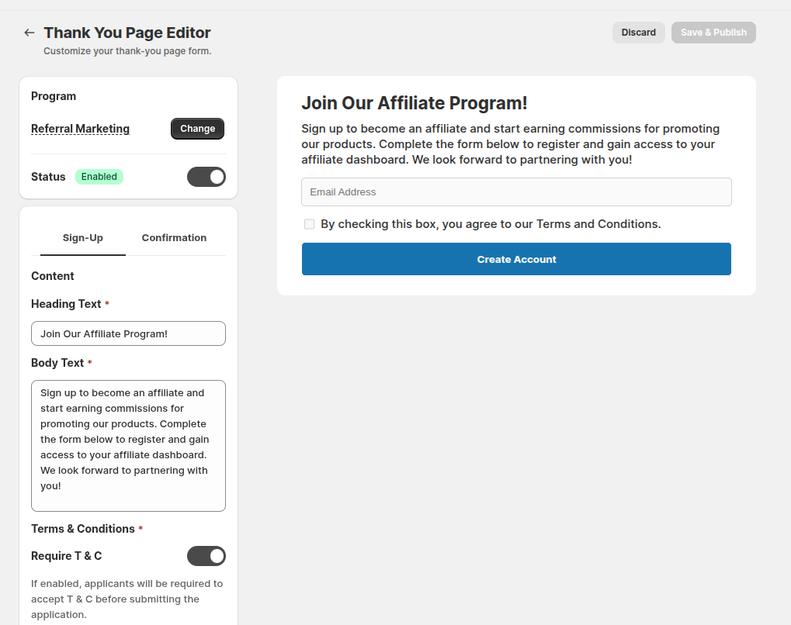Check the Terms and Conditions agreement checkbox
791x625 pixels.
point(309,223)
